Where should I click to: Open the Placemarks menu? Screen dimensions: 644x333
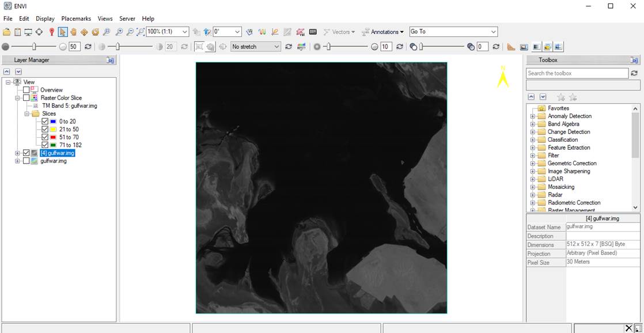click(x=77, y=18)
